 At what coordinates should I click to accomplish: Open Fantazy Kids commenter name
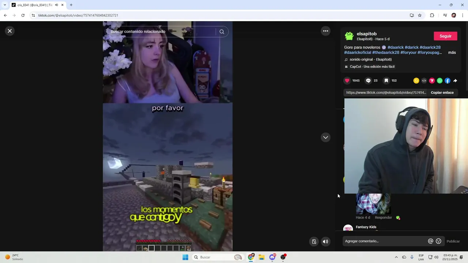(x=366, y=227)
